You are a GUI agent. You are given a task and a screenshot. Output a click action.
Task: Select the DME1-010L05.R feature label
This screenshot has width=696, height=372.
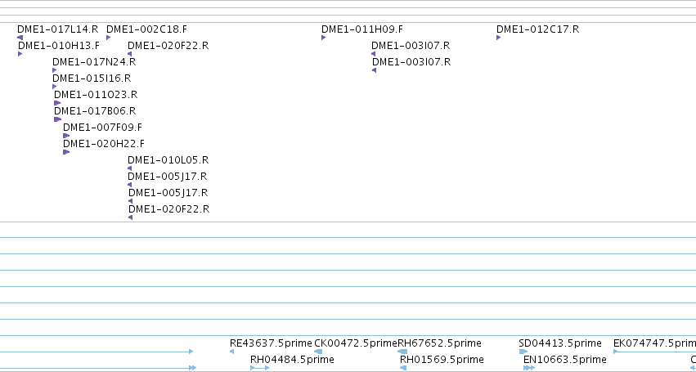click(x=168, y=160)
